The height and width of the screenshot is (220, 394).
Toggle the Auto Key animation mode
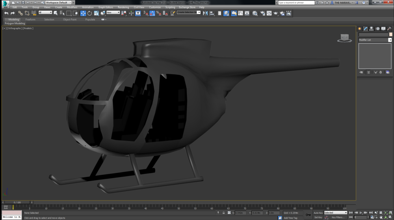[x=318, y=213]
